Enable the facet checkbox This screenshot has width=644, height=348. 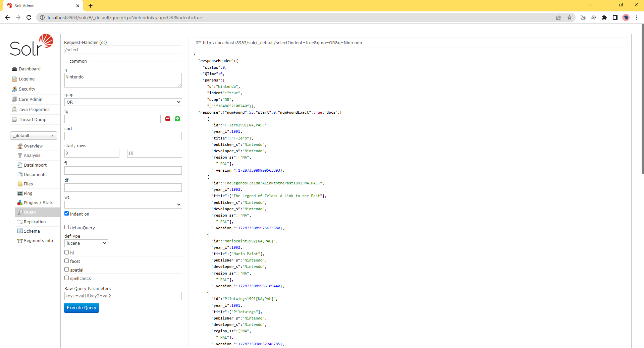point(66,261)
